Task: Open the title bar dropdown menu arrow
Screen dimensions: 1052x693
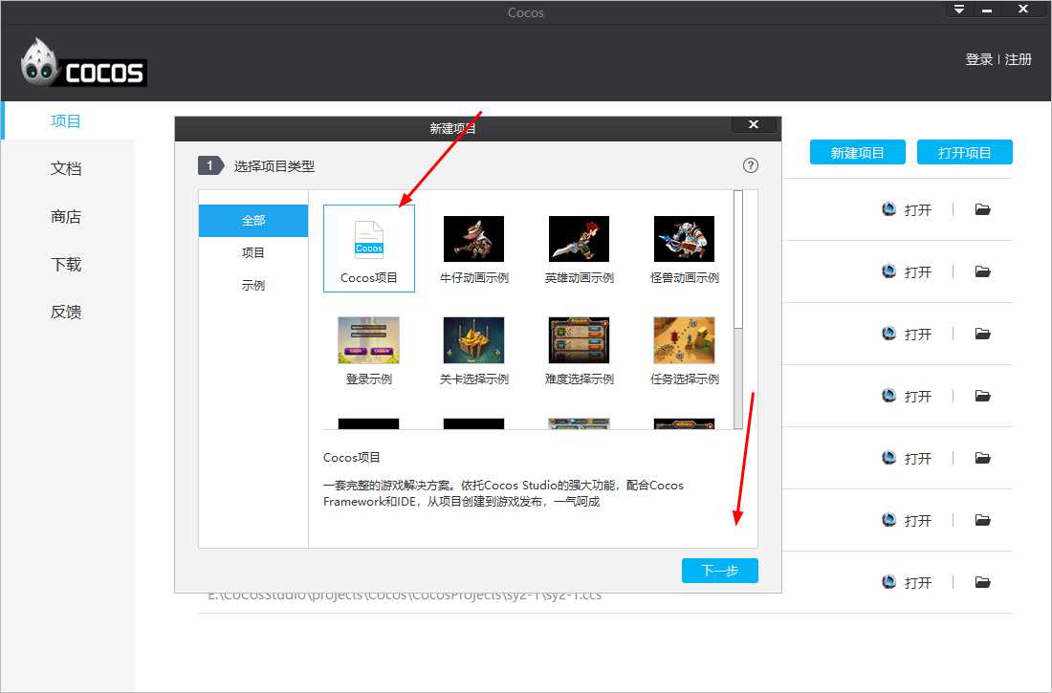Action: tap(959, 9)
